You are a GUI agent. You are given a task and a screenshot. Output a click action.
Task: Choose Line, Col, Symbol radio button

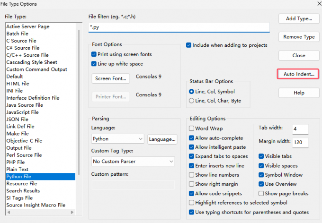pos(192,92)
